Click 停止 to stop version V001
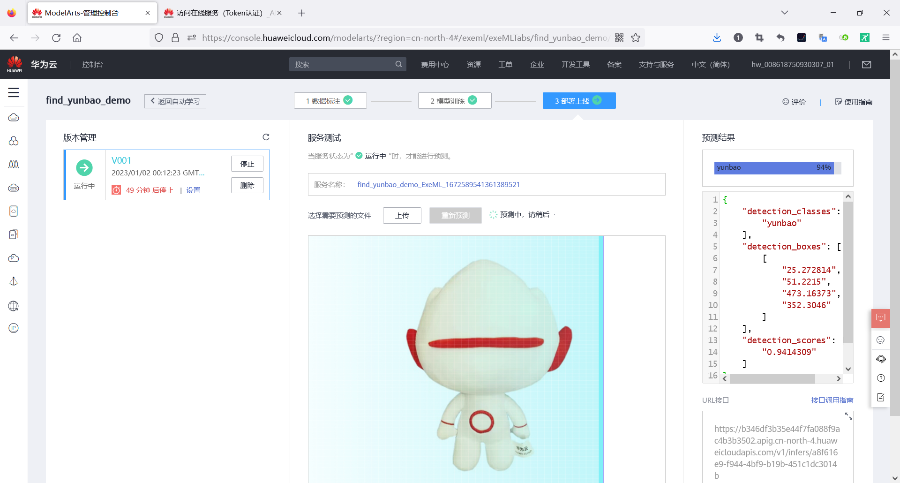Image resolution: width=900 pixels, height=483 pixels. pos(247,164)
